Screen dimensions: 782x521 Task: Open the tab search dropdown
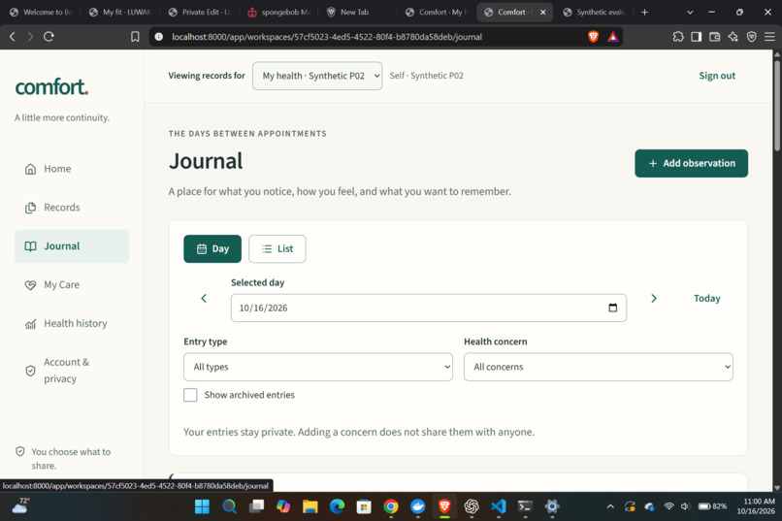click(690, 12)
